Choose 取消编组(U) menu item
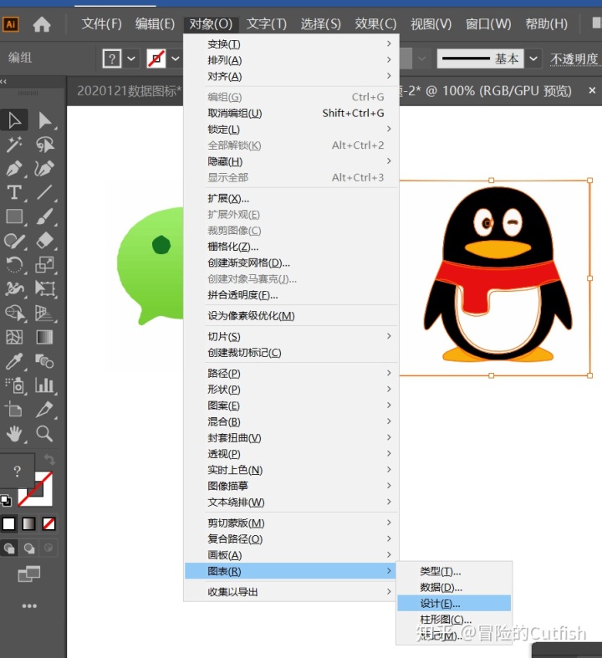602x658 pixels. coord(291,114)
